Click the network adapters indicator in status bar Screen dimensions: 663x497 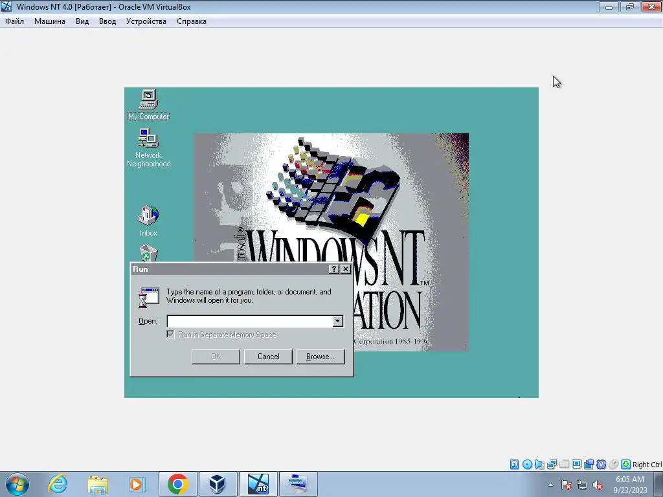click(552, 465)
